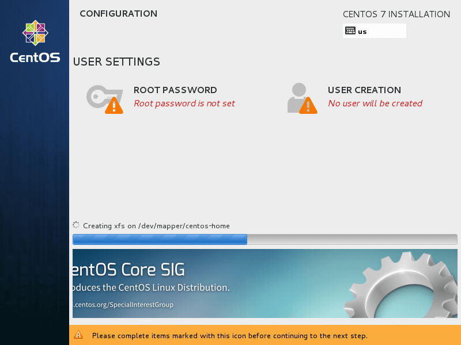Click the CentOS logo in sidebar
This screenshot has width=461, height=345.
coord(35,33)
